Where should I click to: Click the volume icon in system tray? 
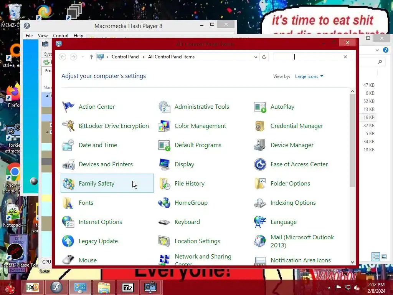tap(357, 288)
